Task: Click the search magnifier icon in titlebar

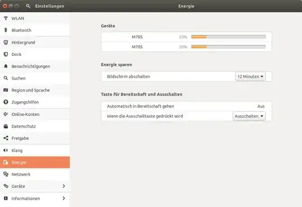Action: [28, 6]
